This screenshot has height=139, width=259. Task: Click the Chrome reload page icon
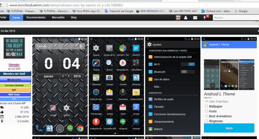click(1, 5)
